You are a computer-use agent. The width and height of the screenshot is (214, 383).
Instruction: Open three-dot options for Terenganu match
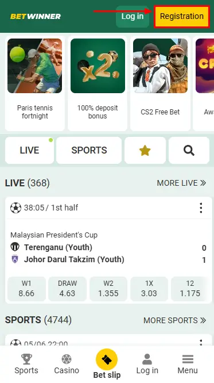click(x=201, y=208)
